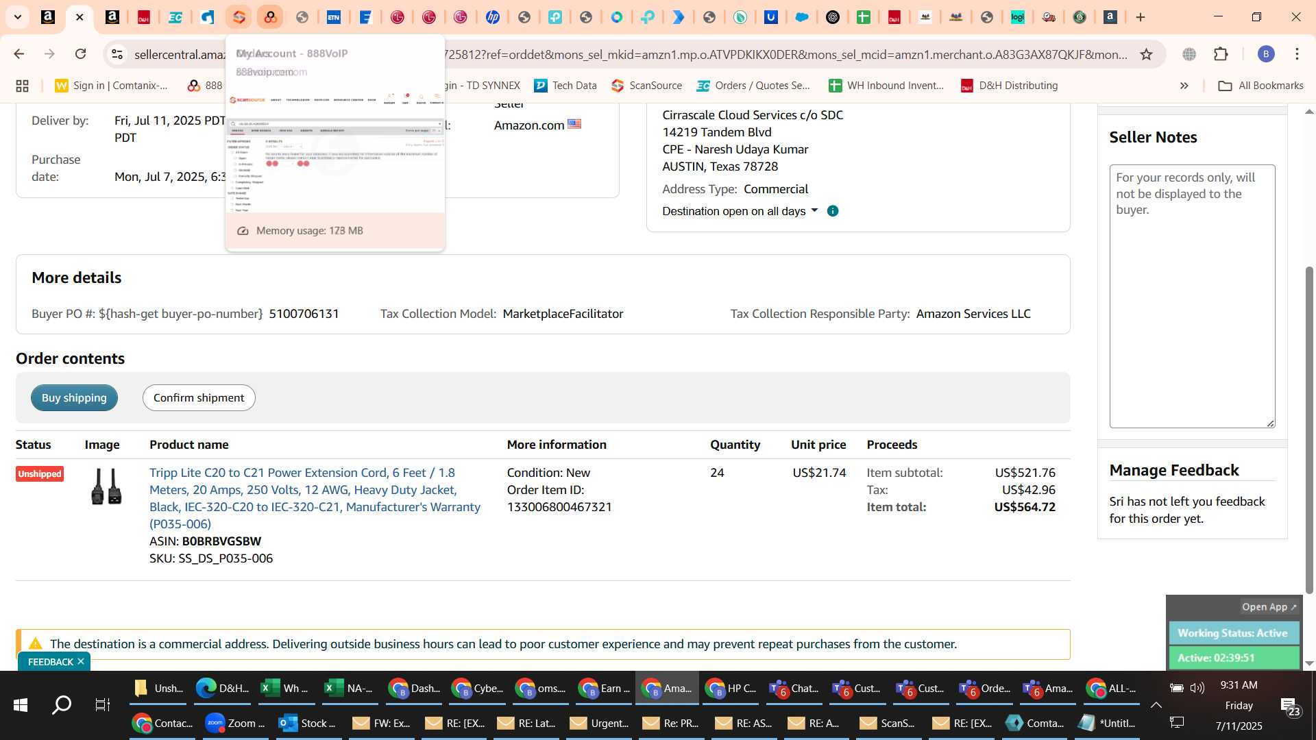Open the Unsh... file explorer taskbar item
This screenshot has width=1316, height=740.
[158, 689]
